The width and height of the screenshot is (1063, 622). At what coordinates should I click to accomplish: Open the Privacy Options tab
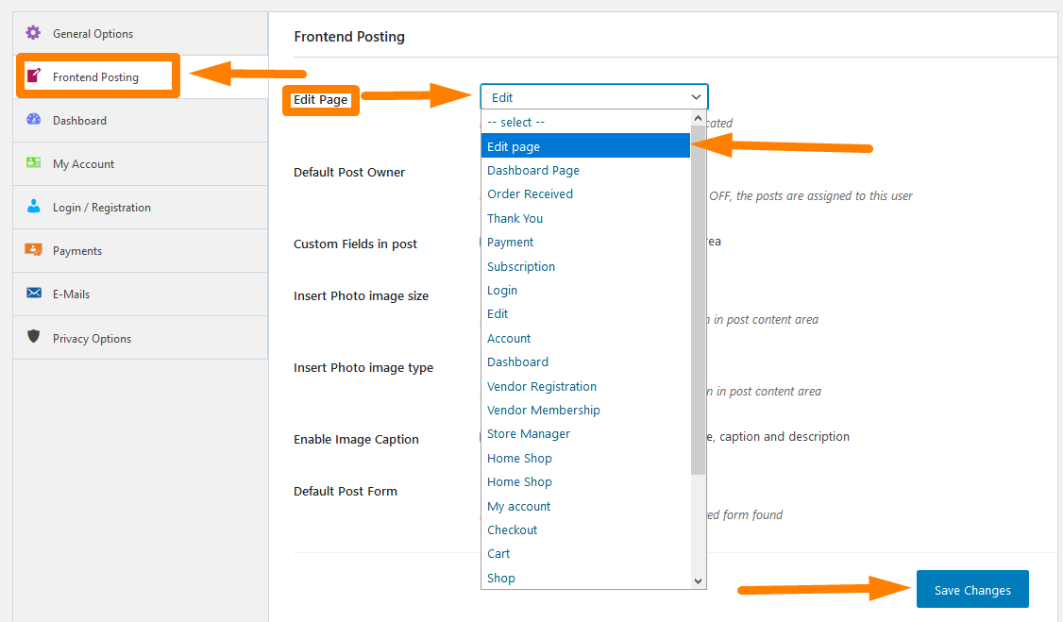141,338
